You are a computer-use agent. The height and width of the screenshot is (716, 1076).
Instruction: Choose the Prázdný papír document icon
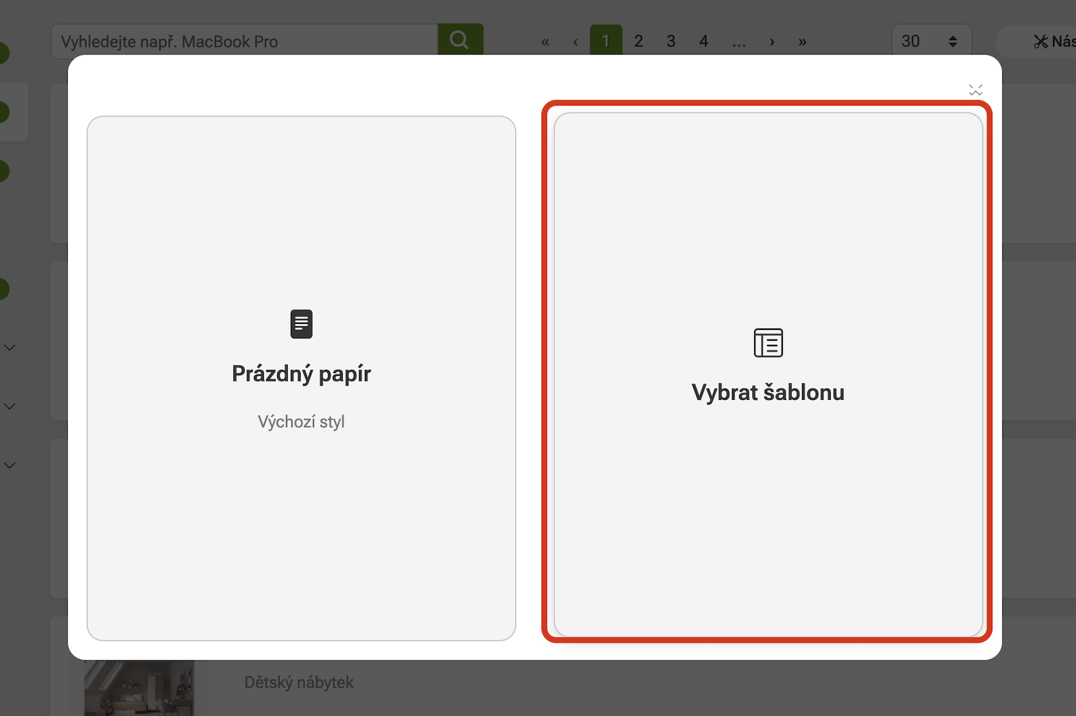click(x=301, y=324)
